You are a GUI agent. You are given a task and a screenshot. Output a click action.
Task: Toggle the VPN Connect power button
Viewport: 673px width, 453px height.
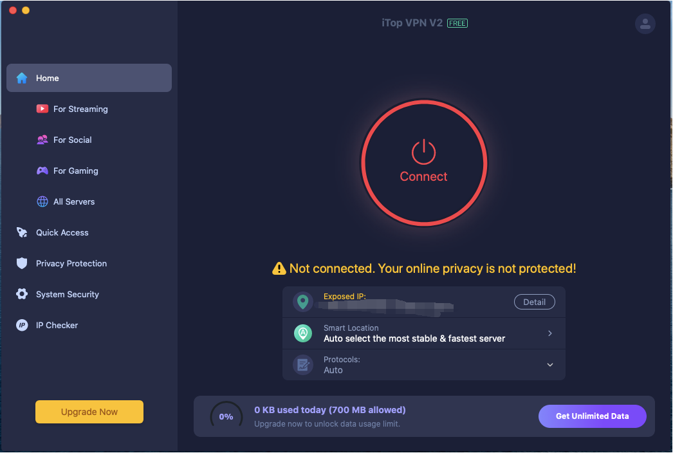point(423,163)
